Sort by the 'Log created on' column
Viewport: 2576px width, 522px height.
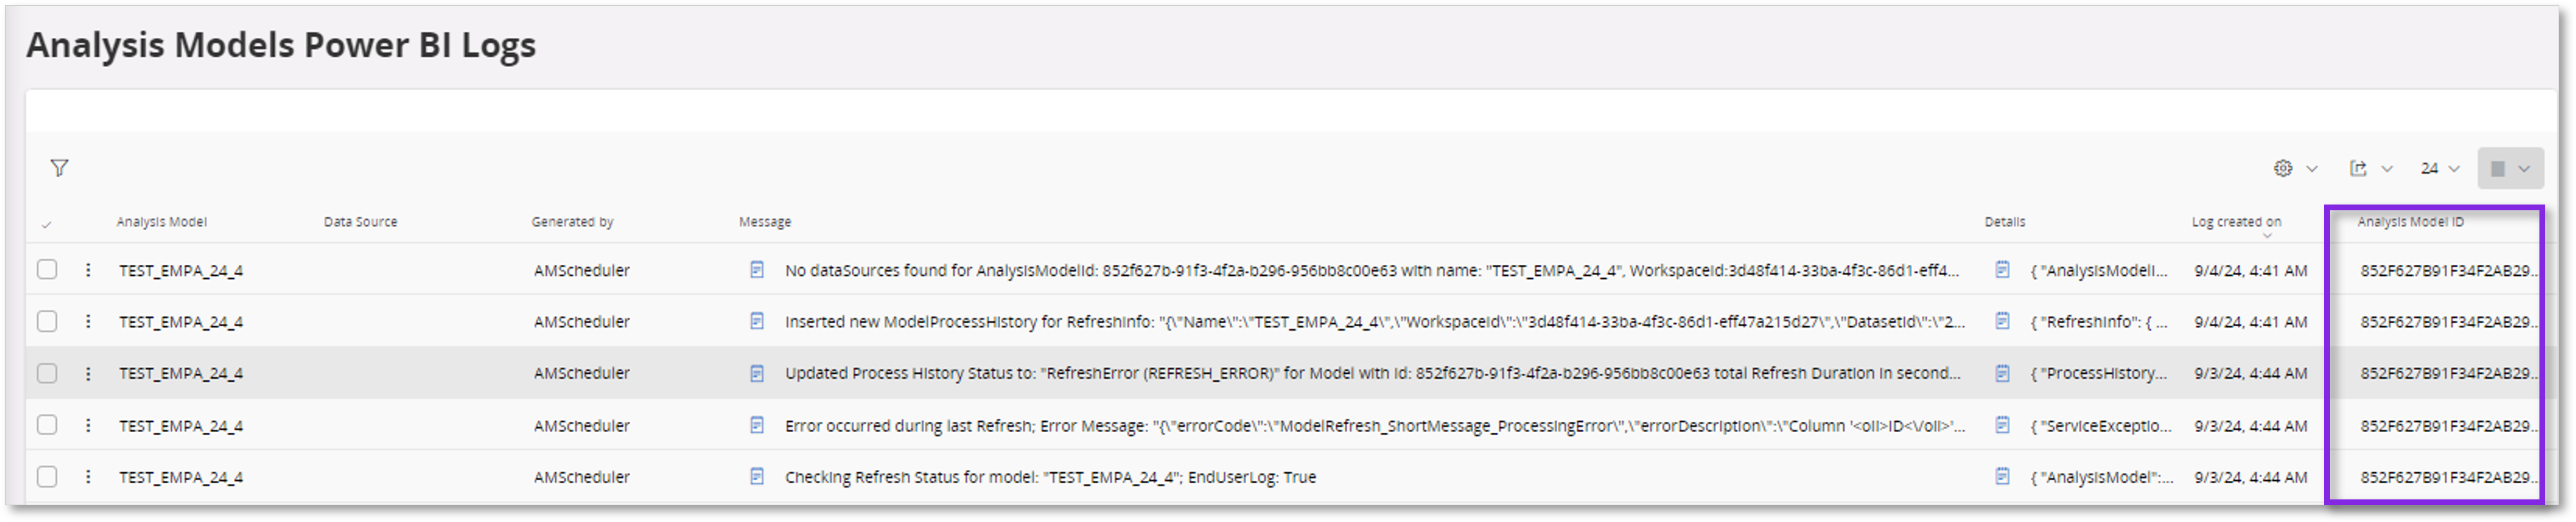[x=2236, y=221]
